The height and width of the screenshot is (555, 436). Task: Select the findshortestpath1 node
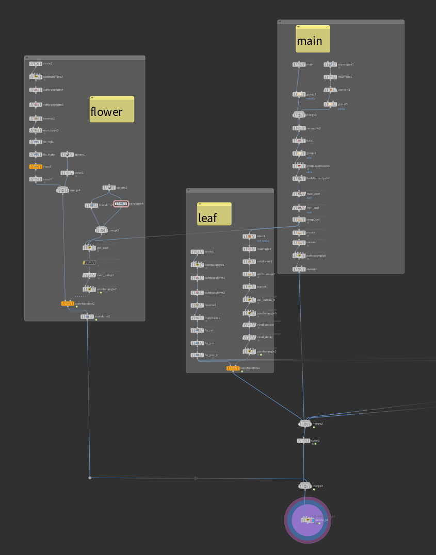pyautogui.click(x=299, y=178)
